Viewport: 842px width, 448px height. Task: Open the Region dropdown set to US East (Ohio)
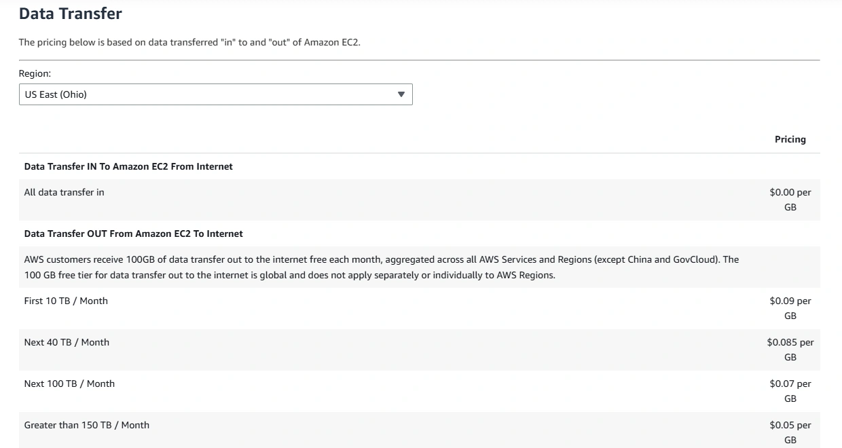click(215, 94)
